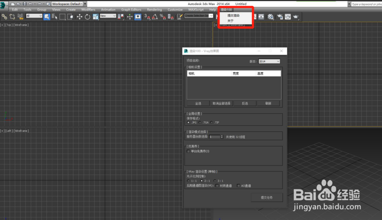Toggle the Window/Crossing selection icon
The image size is (382, 220).
[x=70, y=16]
